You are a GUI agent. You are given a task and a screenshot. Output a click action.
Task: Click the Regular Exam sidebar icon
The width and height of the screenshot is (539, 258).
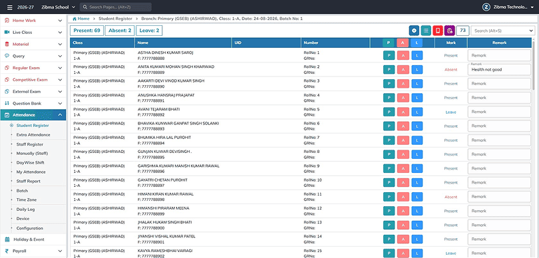pos(7,68)
